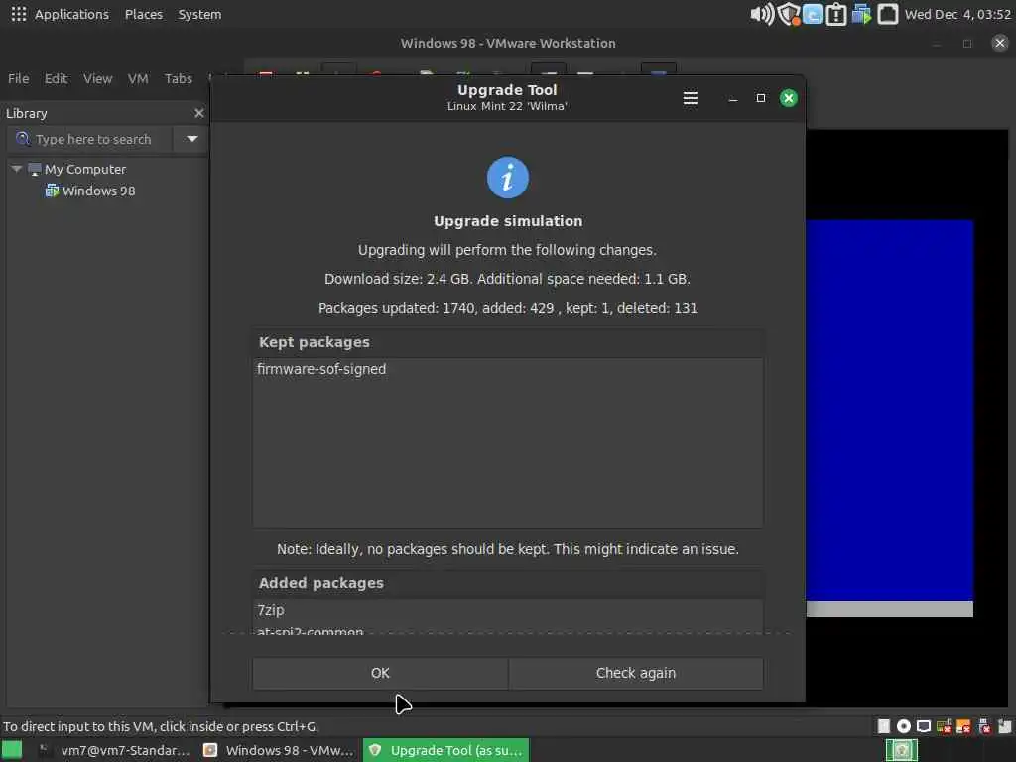The width and height of the screenshot is (1016, 762).
Task: Open the VMware View menu
Action: click(x=97, y=78)
